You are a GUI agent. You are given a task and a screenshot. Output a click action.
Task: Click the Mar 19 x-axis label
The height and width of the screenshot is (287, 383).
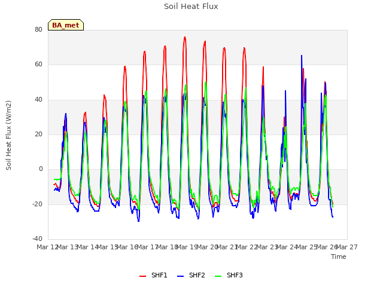pos(187,247)
